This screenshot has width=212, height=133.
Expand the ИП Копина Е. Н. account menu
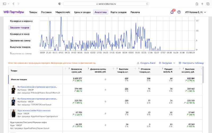click(196, 12)
